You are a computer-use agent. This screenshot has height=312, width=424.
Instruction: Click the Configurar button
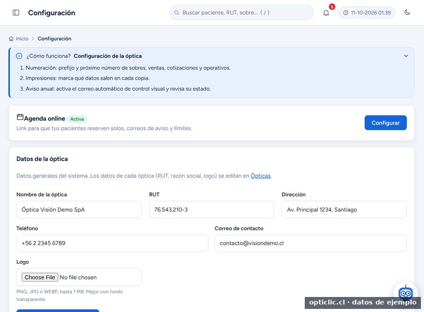tap(385, 122)
